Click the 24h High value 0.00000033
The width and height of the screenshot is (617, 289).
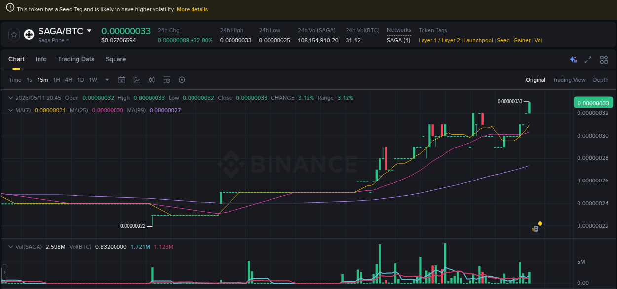point(235,40)
